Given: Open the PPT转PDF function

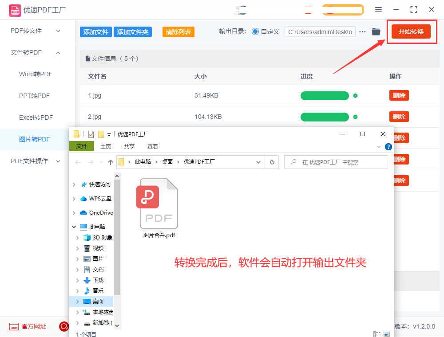Looking at the screenshot, I should [34, 96].
